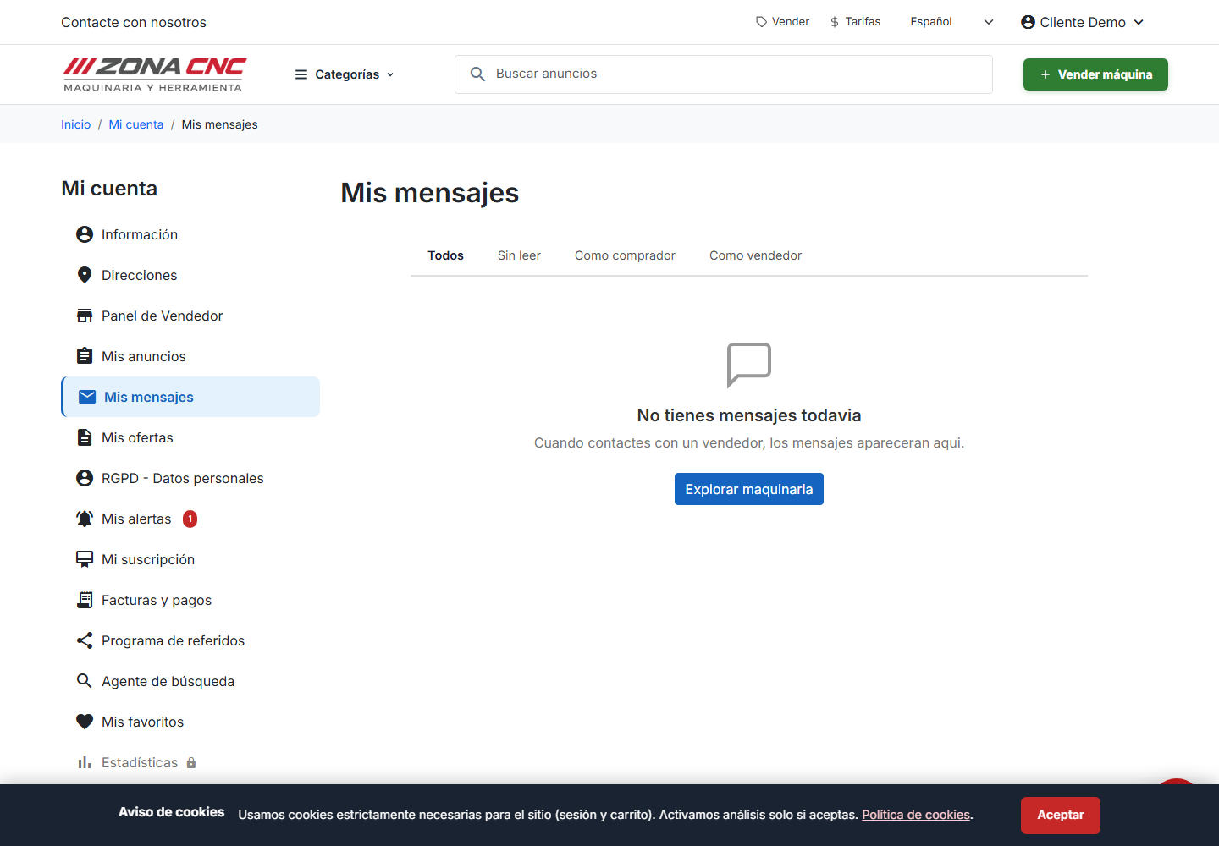Open Información in the sidebar
Viewport: 1219px width, 846px height.
pos(190,234)
